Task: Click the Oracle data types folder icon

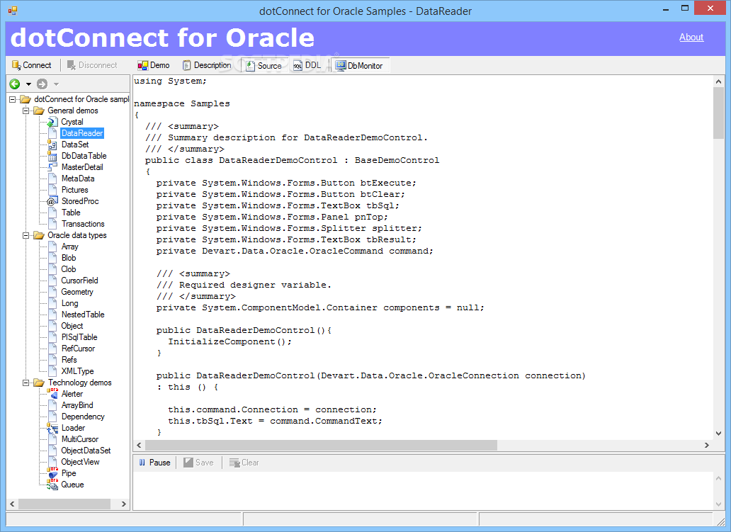Action: click(x=39, y=235)
